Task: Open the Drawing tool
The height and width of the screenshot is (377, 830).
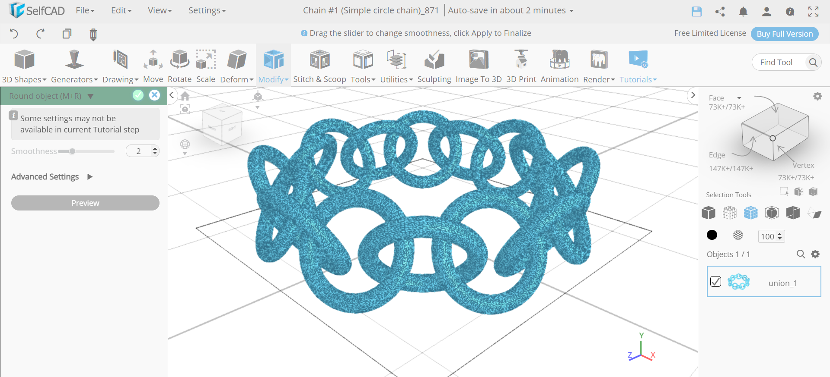Action: point(120,66)
